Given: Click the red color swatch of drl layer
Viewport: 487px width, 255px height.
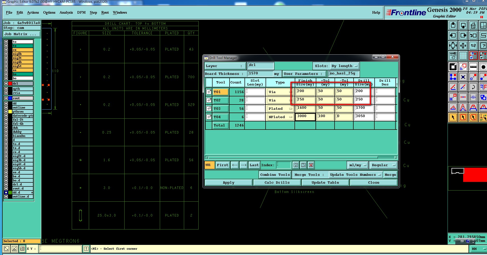Looking at the screenshot, I should point(10,83).
